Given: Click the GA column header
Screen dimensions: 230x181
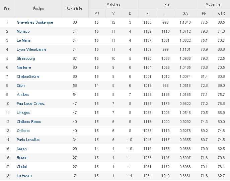Looking at the screenshot, I should point(185,13).
